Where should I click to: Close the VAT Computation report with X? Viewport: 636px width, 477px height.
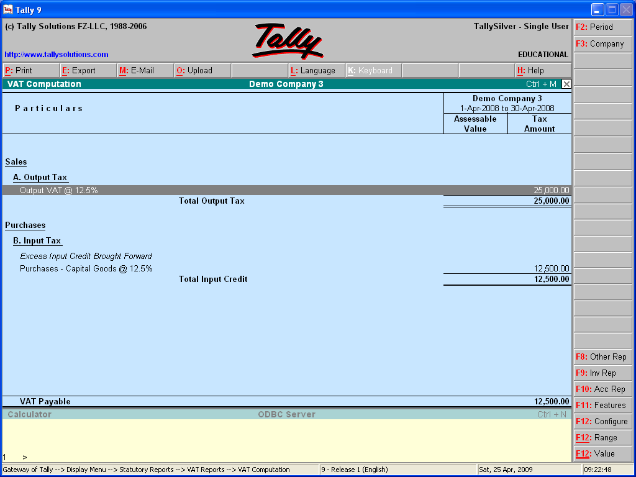[x=566, y=84]
